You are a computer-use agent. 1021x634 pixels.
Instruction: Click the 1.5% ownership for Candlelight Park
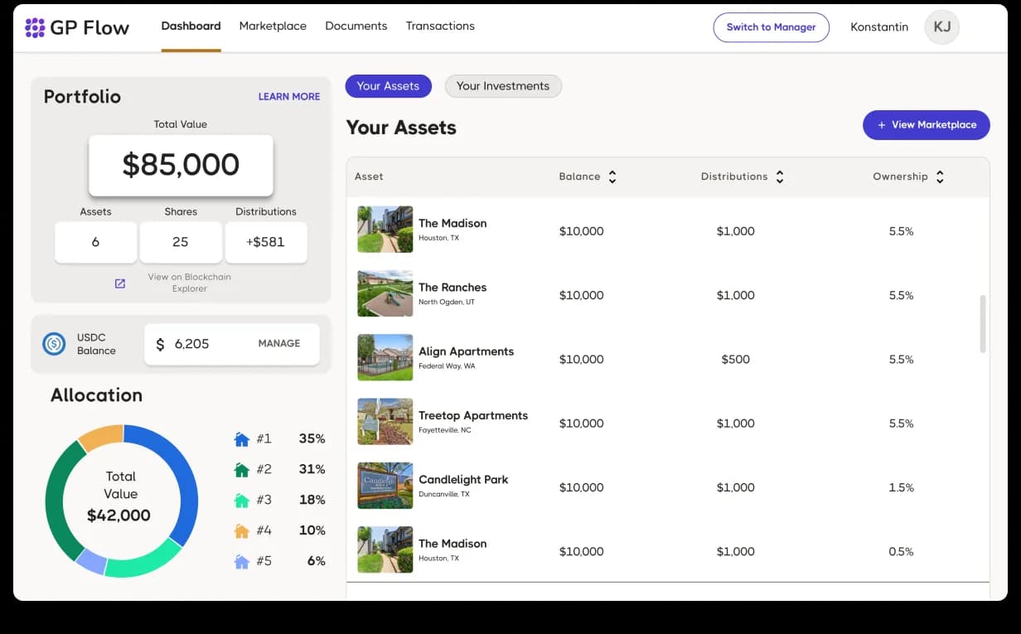[901, 488]
